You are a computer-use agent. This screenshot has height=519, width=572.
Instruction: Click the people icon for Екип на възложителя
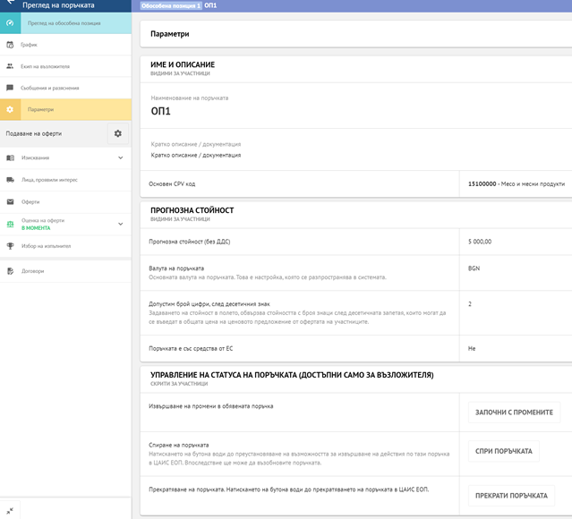[10, 66]
